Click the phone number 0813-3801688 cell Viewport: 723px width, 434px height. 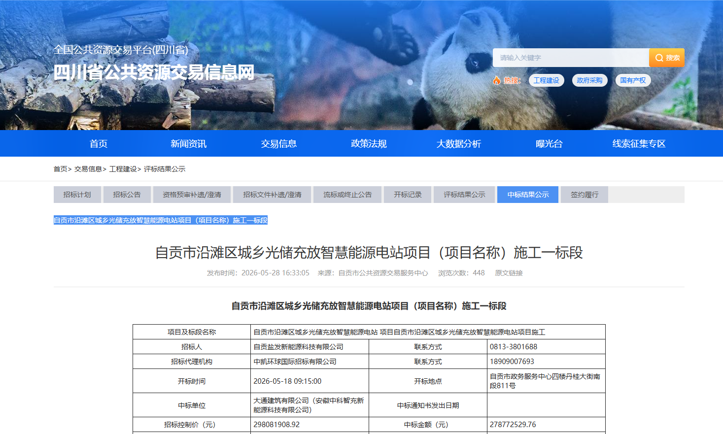click(546, 347)
